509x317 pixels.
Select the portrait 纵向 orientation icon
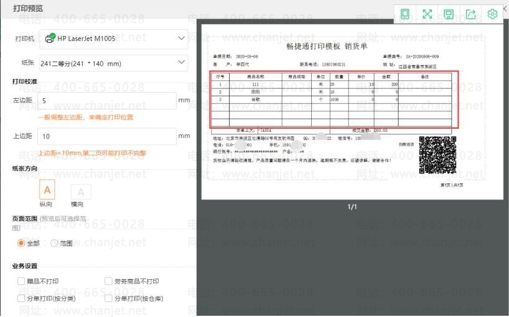47,190
